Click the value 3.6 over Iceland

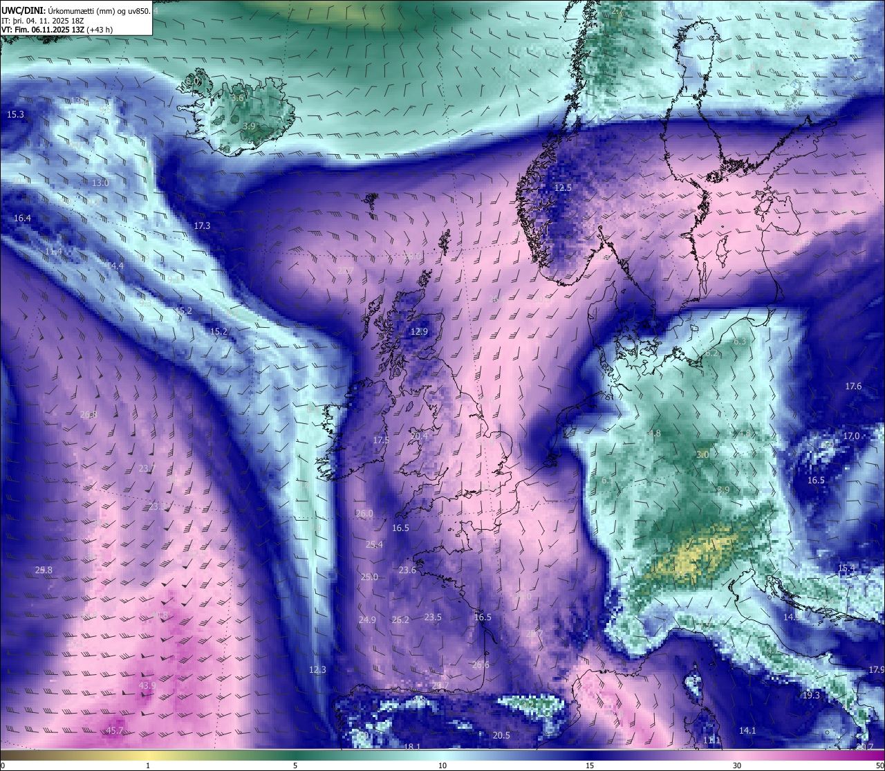(x=238, y=98)
